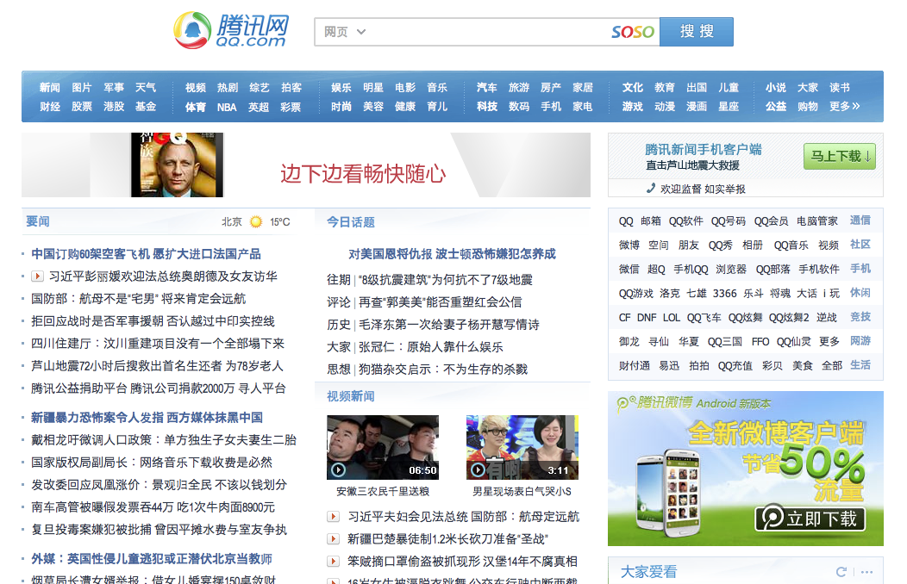The height and width of the screenshot is (584, 907).
Task: Open the 小说 channel link
Action: (776, 87)
